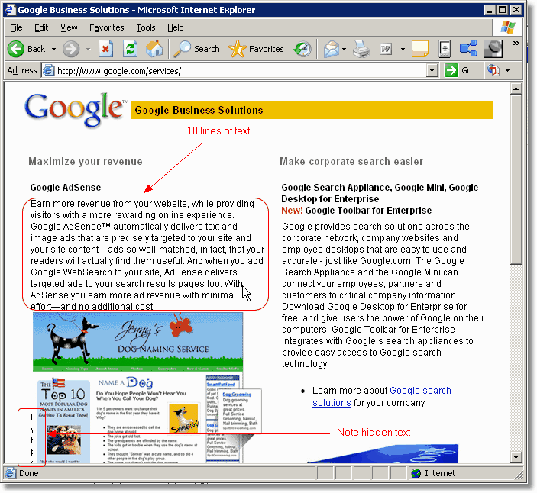Click the Messenger toolbar icon
This screenshot has width=537, height=493.
(493, 49)
